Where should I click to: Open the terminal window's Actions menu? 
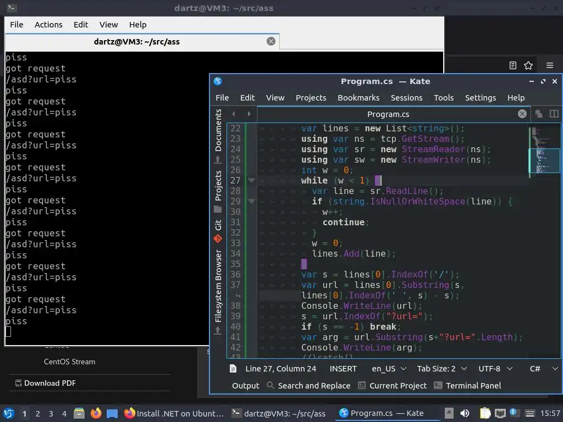(x=48, y=24)
